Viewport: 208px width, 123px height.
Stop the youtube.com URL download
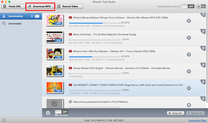[x=189, y=105]
